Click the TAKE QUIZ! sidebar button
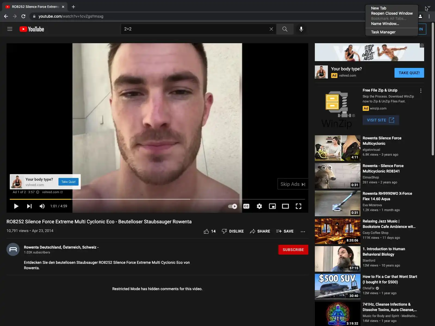 coord(409,73)
